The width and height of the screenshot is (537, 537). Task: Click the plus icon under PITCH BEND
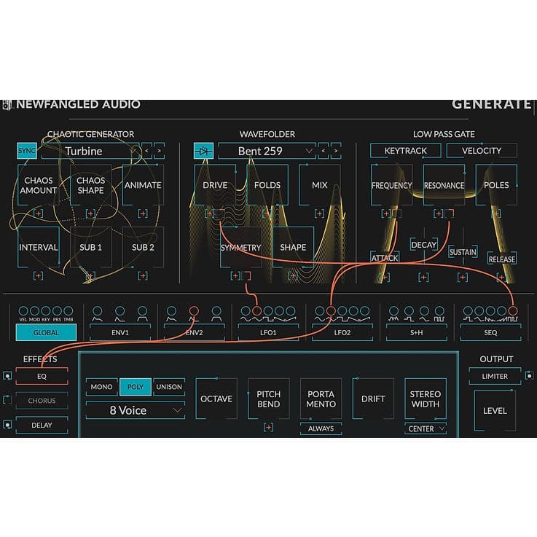[268, 428]
